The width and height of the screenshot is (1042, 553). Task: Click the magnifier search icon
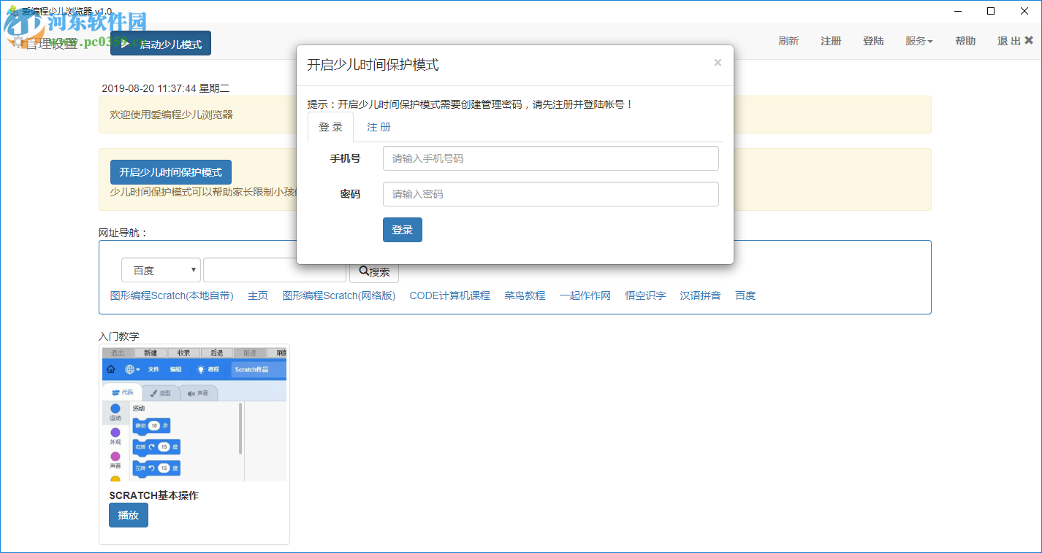tap(363, 269)
